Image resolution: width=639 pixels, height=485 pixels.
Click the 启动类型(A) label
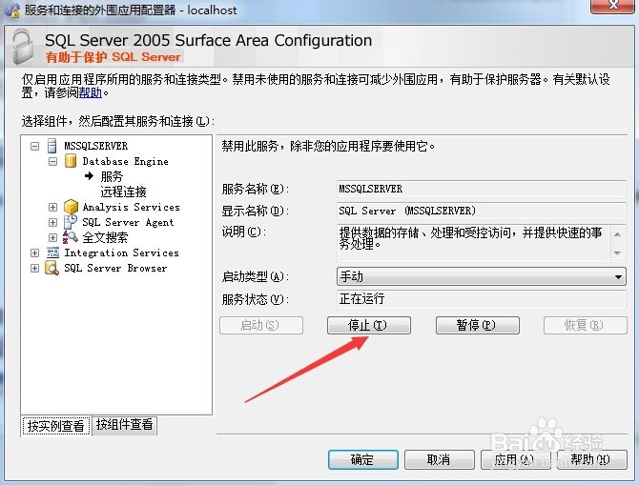point(255,277)
